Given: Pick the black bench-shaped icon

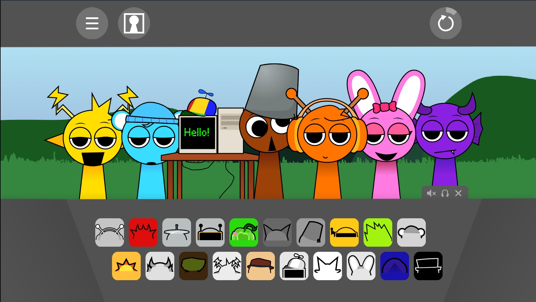Looking at the screenshot, I should click(428, 266).
